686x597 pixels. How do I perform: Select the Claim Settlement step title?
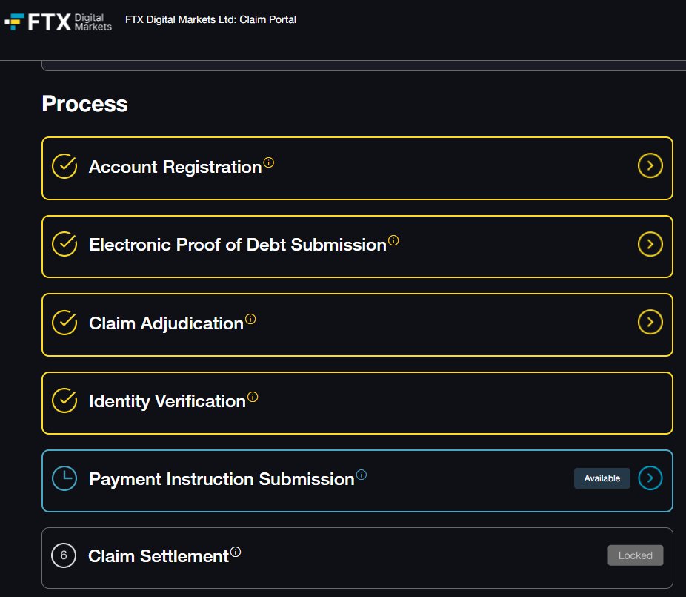159,556
